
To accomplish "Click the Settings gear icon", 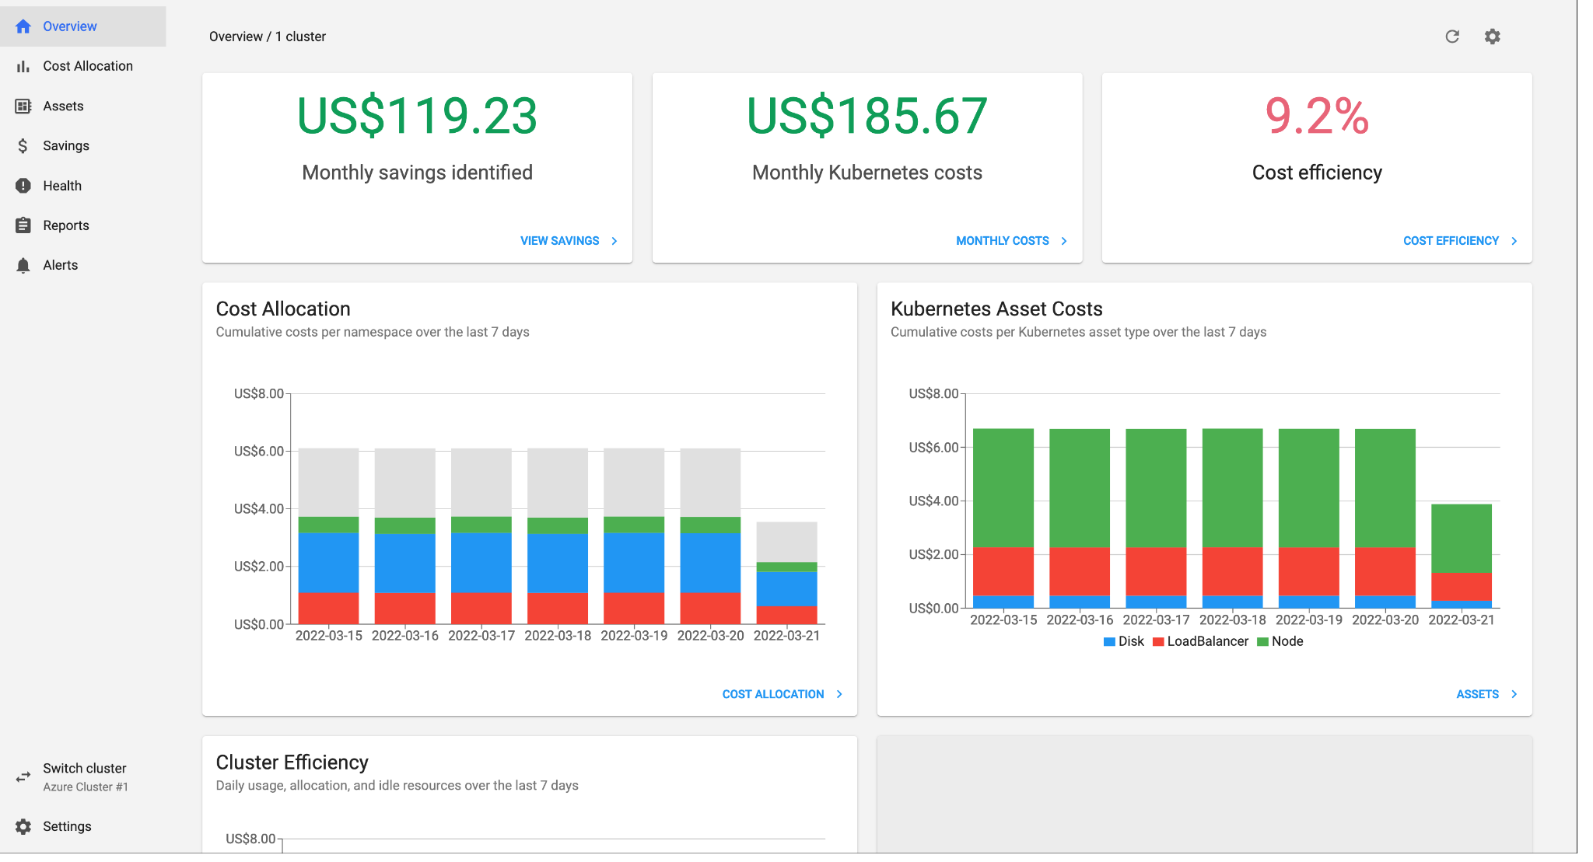I will tap(1492, 36).
